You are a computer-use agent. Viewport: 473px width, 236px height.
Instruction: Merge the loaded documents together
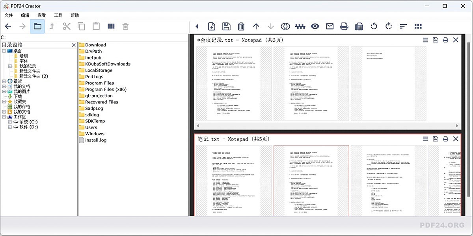(285, 26)
